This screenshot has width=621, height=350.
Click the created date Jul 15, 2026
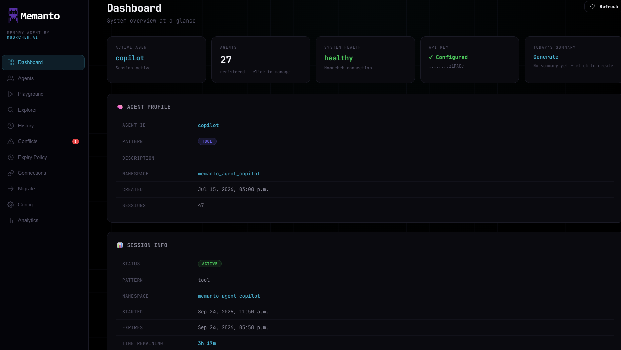(x=233, y=189)
